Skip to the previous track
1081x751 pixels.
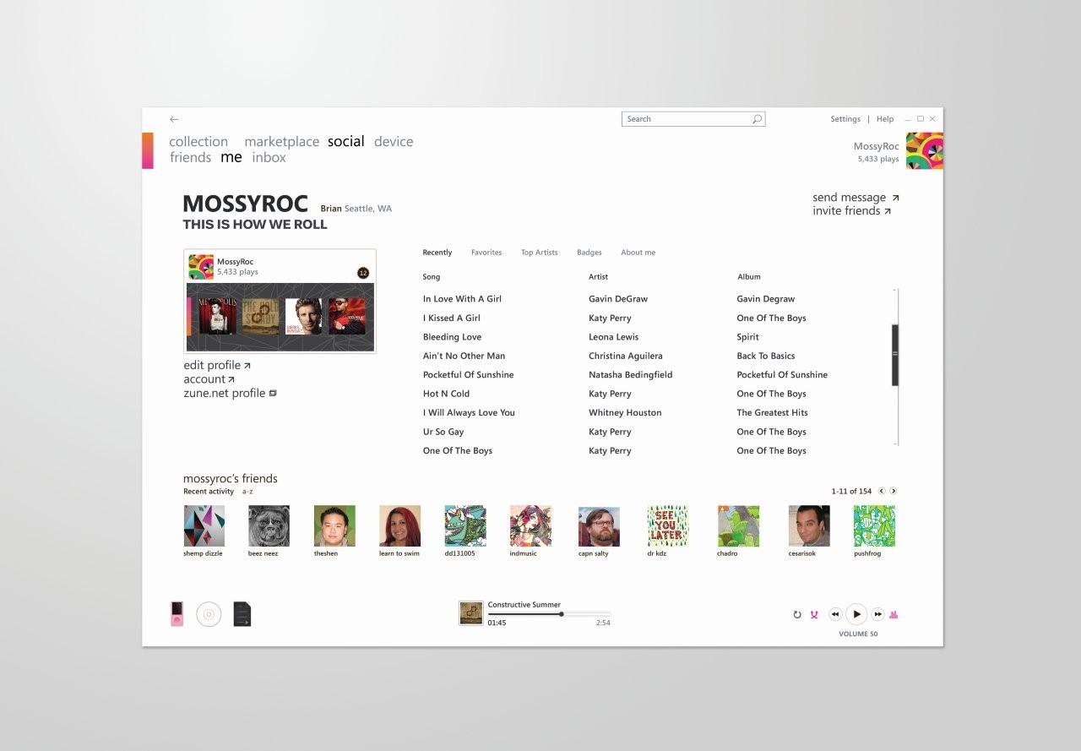pyautogui.click(x=835, y=615)
